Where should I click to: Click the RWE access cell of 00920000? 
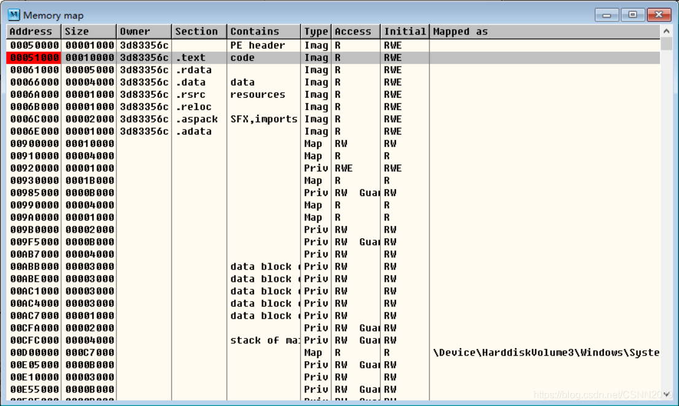point(356,168)
